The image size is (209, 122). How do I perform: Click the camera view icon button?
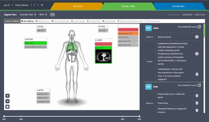(8, 101)
